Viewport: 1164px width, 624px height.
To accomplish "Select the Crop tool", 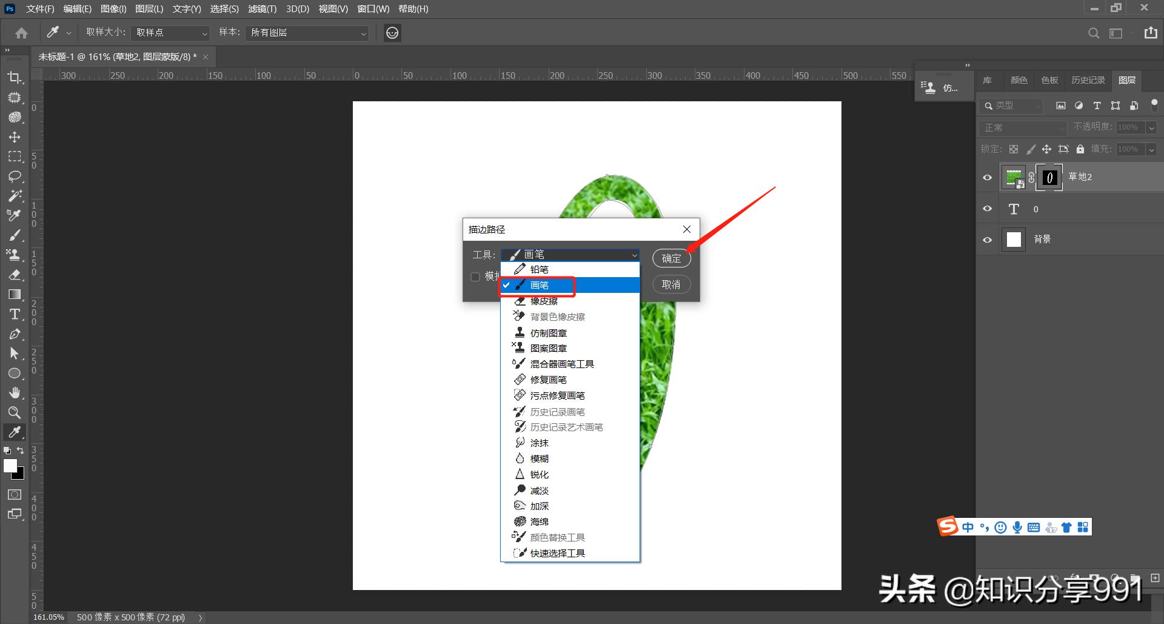I will click(15, 78).
